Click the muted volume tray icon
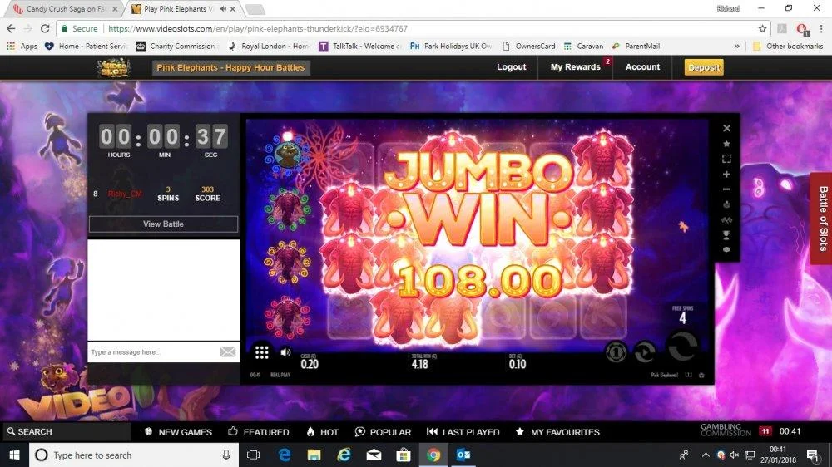832x467 pixels. point(735,455)
